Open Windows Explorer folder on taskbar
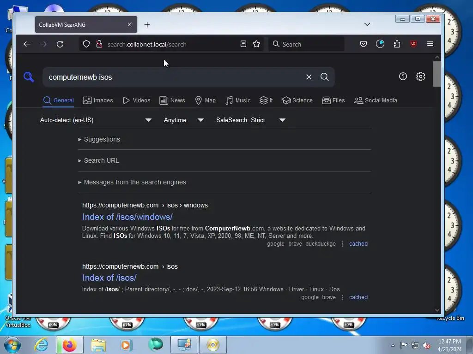This screenshot has height=354, width=473. 98,345
